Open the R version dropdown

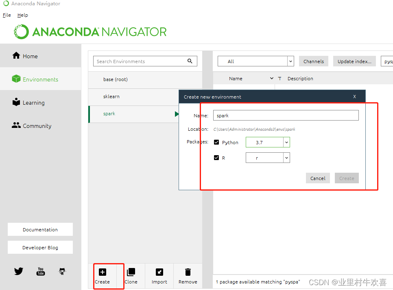pyautogui.click(x=286, y=158)
